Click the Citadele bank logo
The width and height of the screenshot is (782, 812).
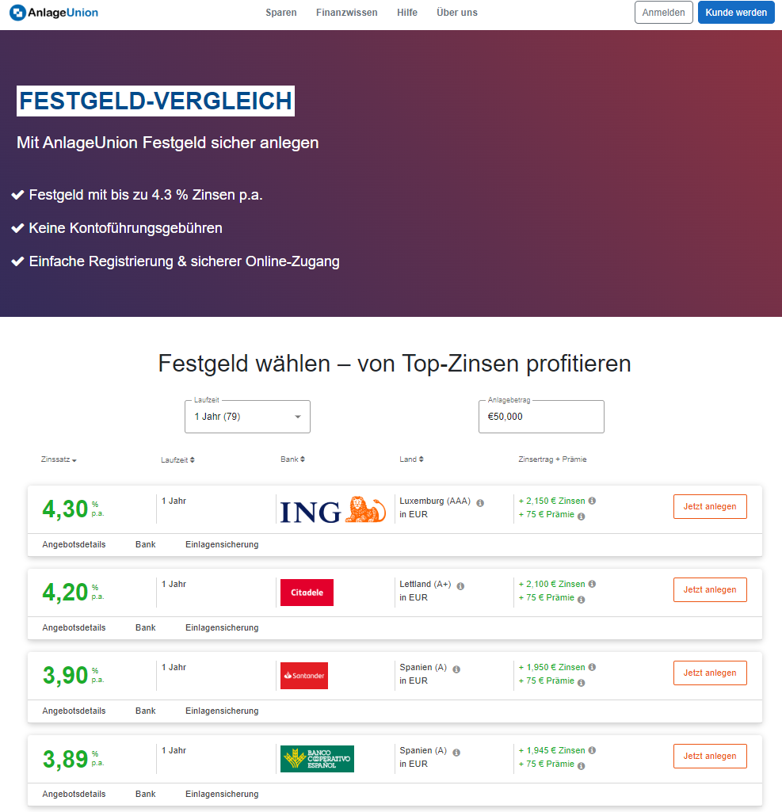(307, 593)
